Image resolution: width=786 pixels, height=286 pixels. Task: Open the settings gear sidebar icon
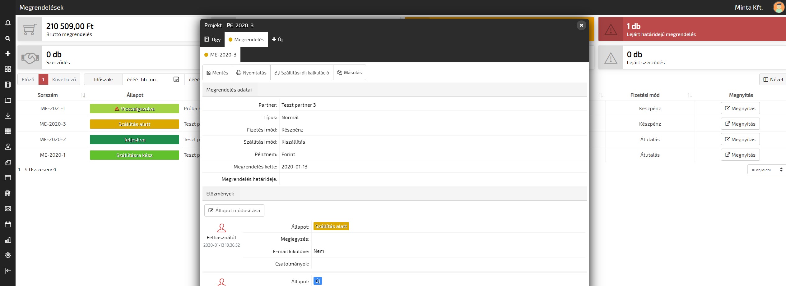pyautogui.click(x=8, y=255)
